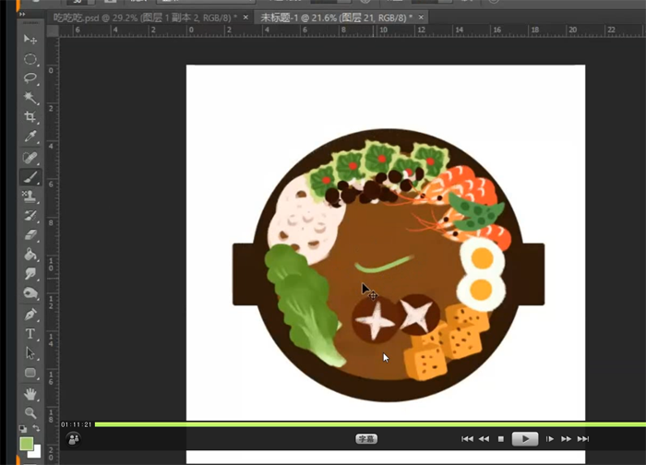Viewport: 646px width, 465px height.
Task: Select the Clone Stamp tool
Action: pos(30,197)
